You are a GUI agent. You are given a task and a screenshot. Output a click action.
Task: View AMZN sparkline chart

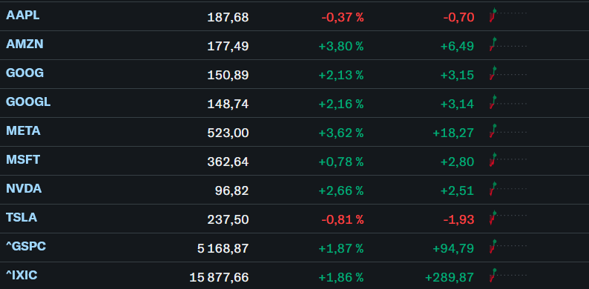[508, 44]
